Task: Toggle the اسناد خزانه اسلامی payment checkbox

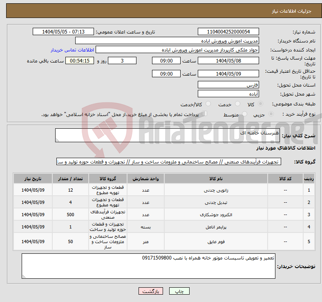Action: pyautogui.click(x=205, y=114)
